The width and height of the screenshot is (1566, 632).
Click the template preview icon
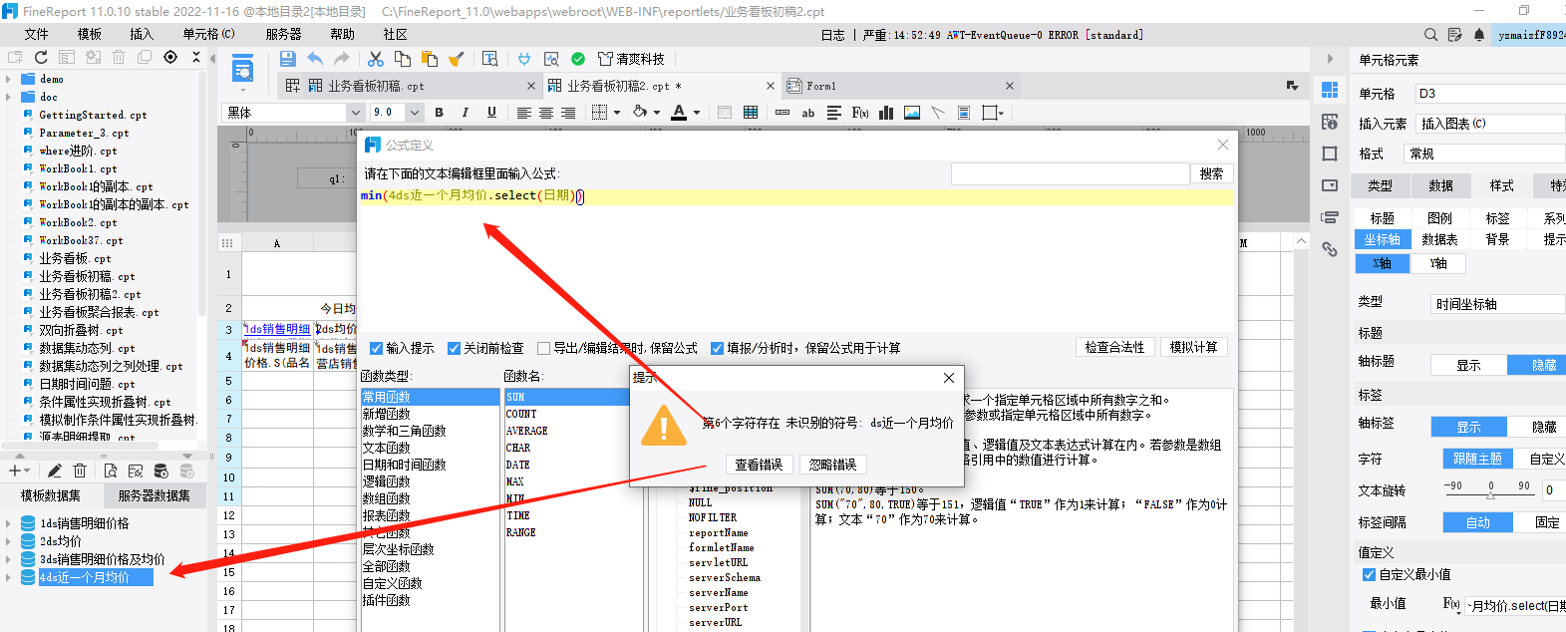pyautogui.click(x=242, y=71)
